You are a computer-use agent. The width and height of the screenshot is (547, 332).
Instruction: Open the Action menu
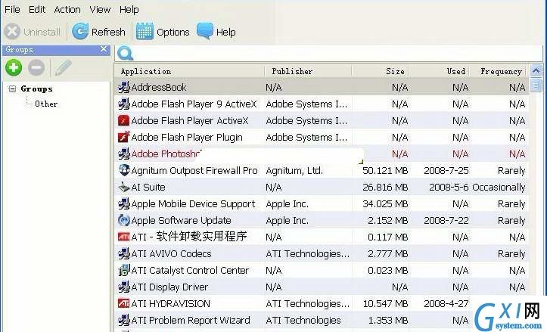tap(67, 9)
